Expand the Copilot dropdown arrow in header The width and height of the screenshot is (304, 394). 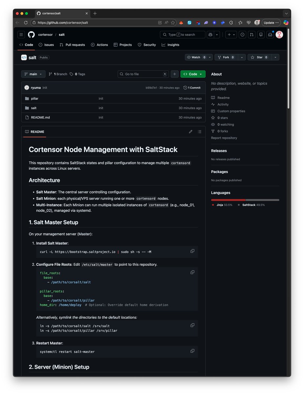click(x=217, y=34)
